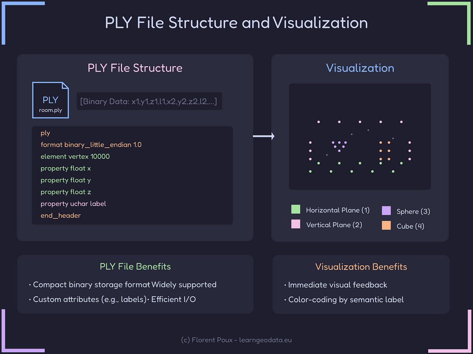Image resolution: width=473 pixels, height=354 pixels.
Task: Click the pink Vertical Plane legend swatch
Action: tap(296, 224)
